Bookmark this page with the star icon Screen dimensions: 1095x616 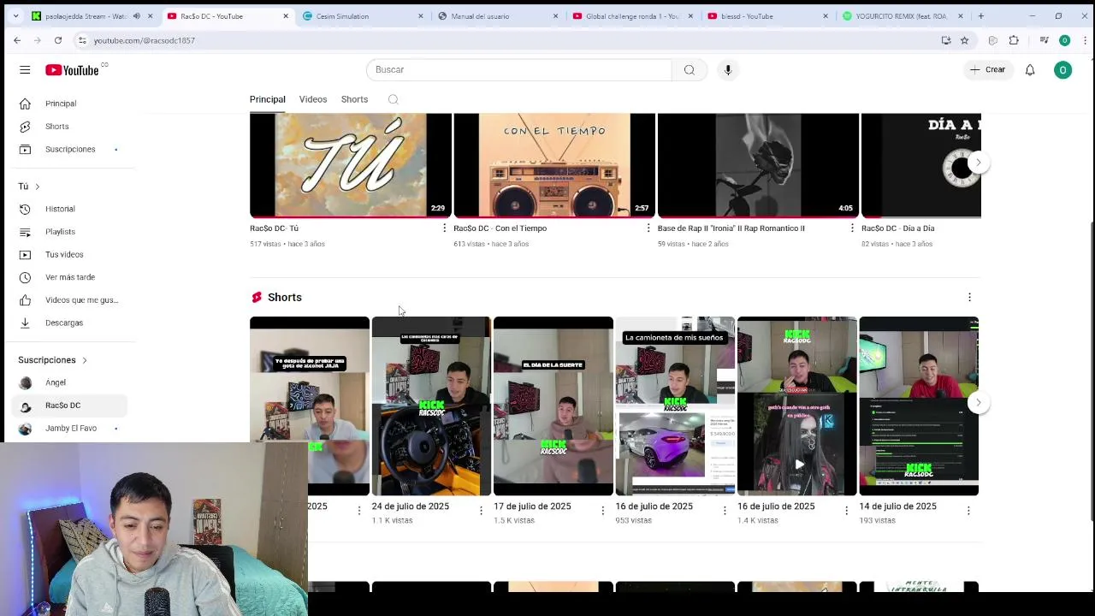[964, 40]
